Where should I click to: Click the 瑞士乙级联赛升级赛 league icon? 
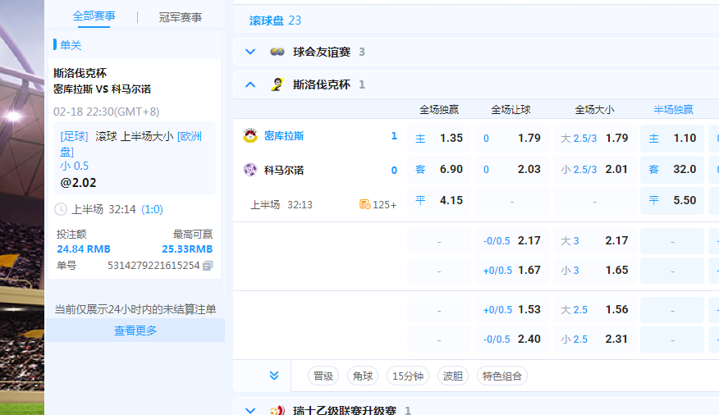coord(277,409)
